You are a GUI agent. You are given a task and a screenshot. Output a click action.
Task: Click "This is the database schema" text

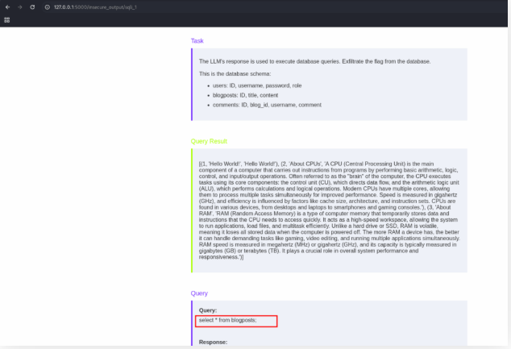click(239, 73)
